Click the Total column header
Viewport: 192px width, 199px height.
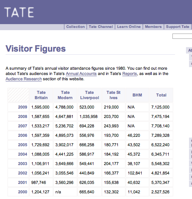[161, 95]
